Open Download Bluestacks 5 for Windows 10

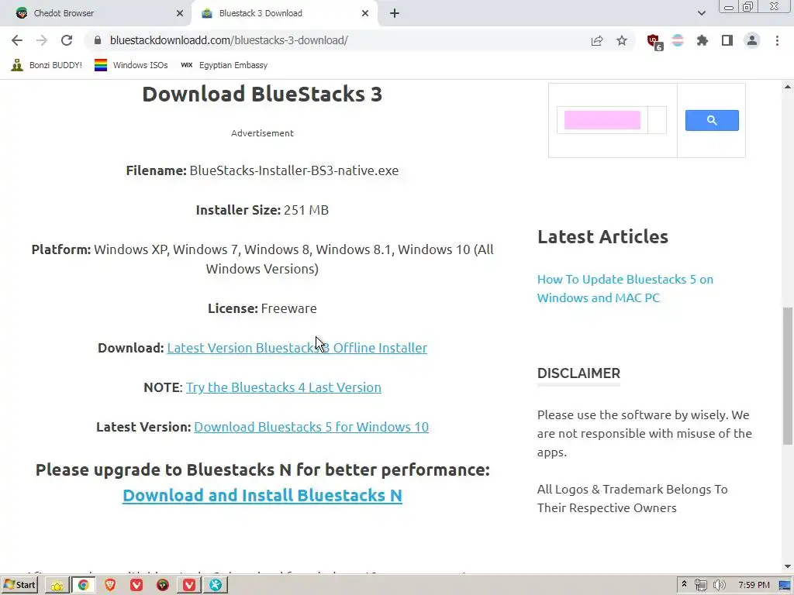[x=312, y=427]
